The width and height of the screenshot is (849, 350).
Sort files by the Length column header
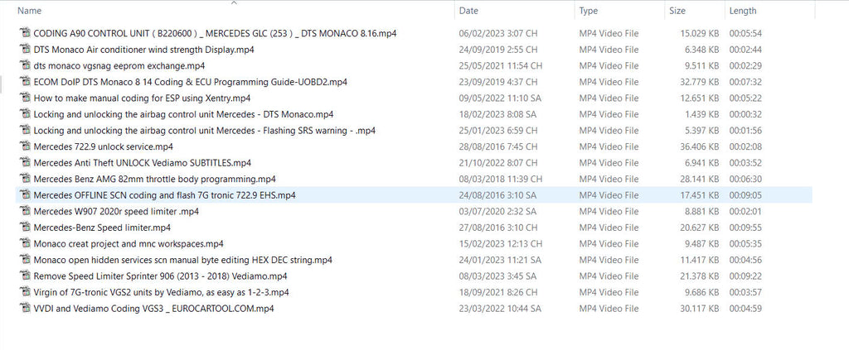click(742, 10)
